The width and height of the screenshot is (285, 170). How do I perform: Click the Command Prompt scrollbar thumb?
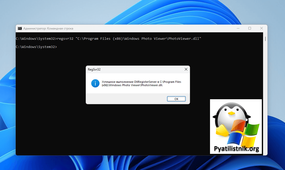pyautogui.click(x=265, y=39)
